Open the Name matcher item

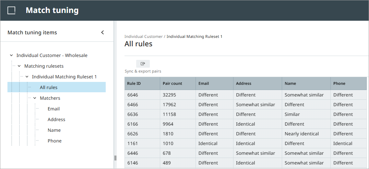[54, 130]
